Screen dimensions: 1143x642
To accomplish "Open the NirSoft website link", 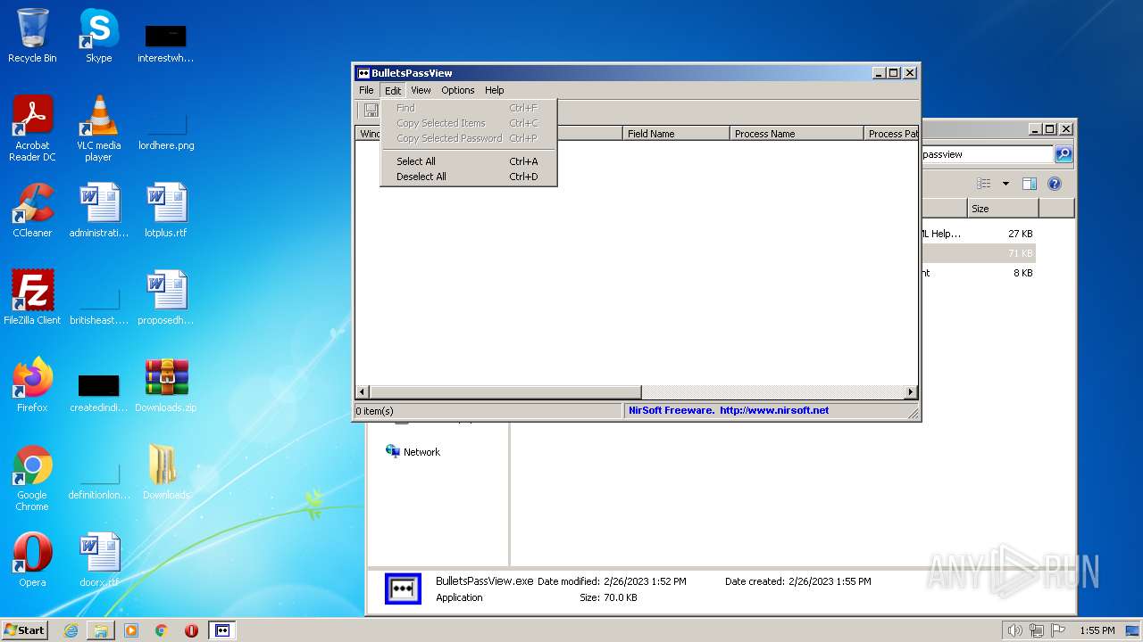I will pyautogui.click(x=774, y=411).
